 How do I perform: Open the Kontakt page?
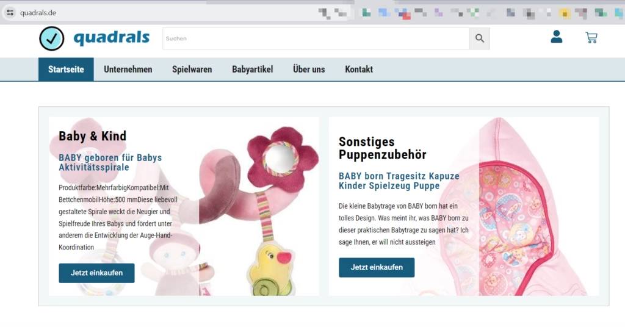pos(359,70)
